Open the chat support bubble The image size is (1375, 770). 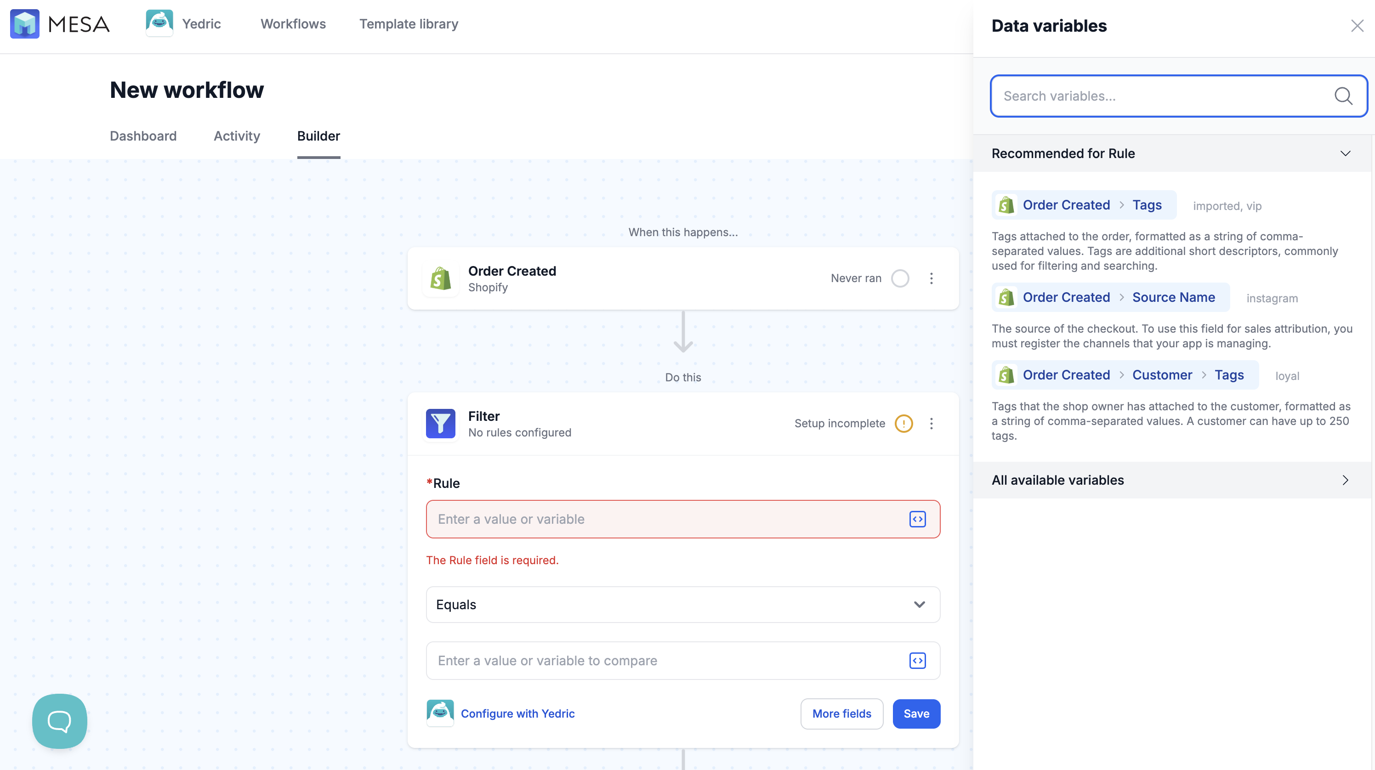coord(59,721)
